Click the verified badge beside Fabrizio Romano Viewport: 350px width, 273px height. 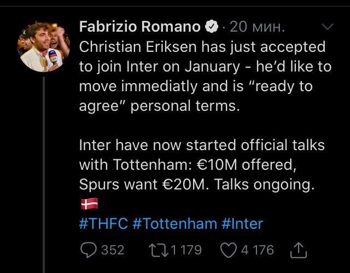tap(212, 27)
